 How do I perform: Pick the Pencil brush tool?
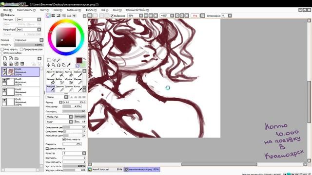coord(51,74)
